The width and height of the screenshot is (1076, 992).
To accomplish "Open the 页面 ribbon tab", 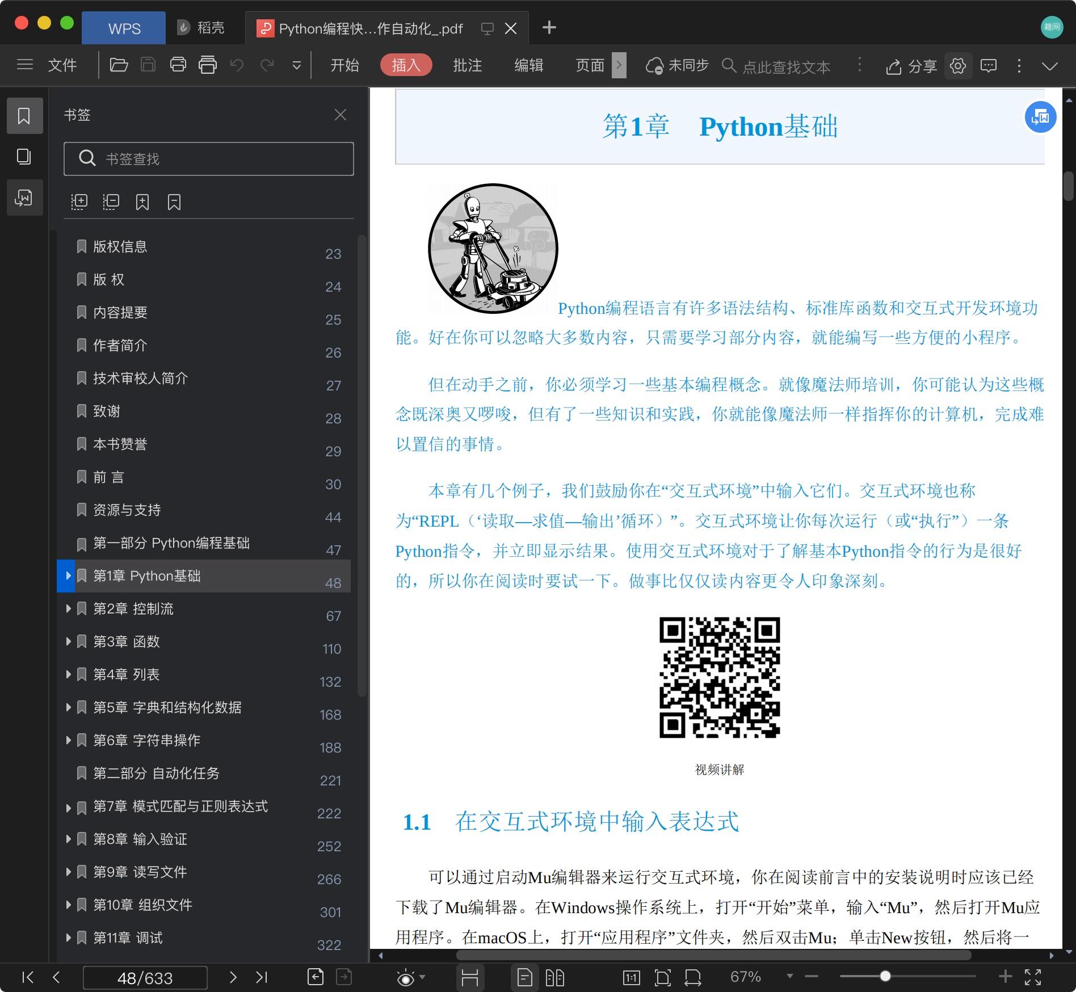I will pos(590,65).
